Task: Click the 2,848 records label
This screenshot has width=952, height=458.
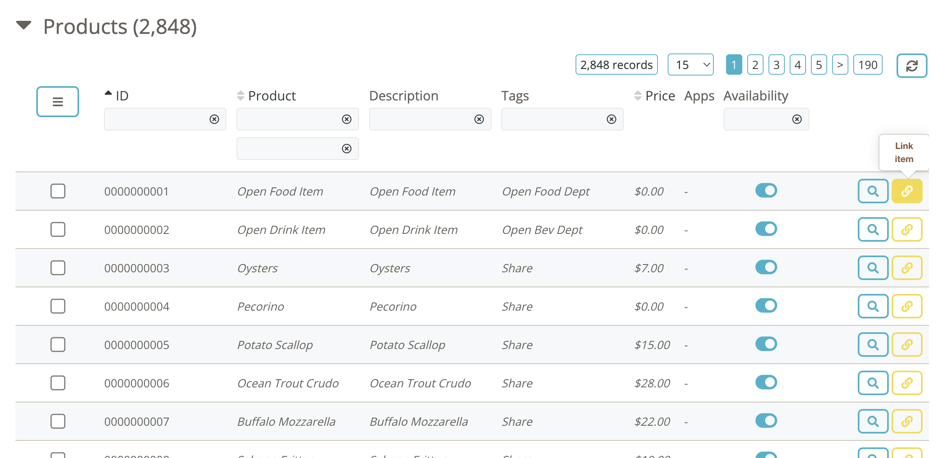Action: pos(616,64)
